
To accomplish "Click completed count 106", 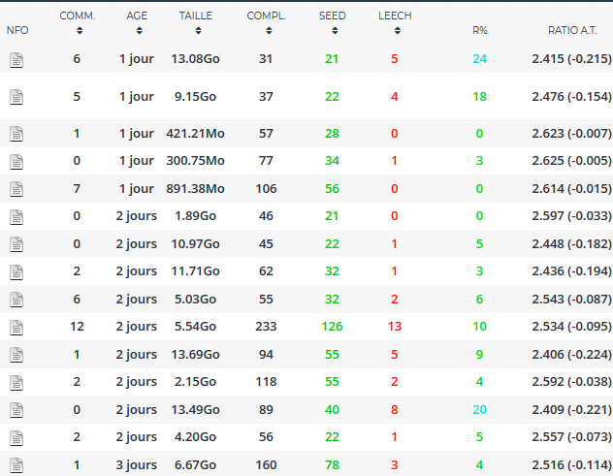I will click(x=266, y=189).
